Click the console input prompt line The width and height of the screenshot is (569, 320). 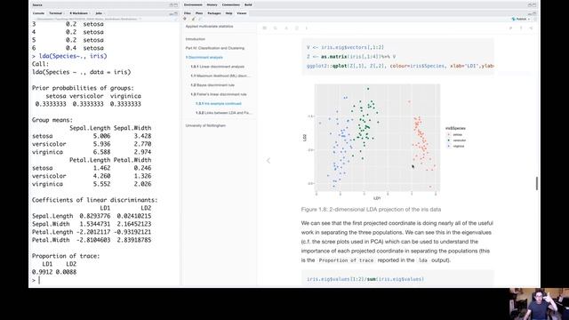[x=104, y=280]
